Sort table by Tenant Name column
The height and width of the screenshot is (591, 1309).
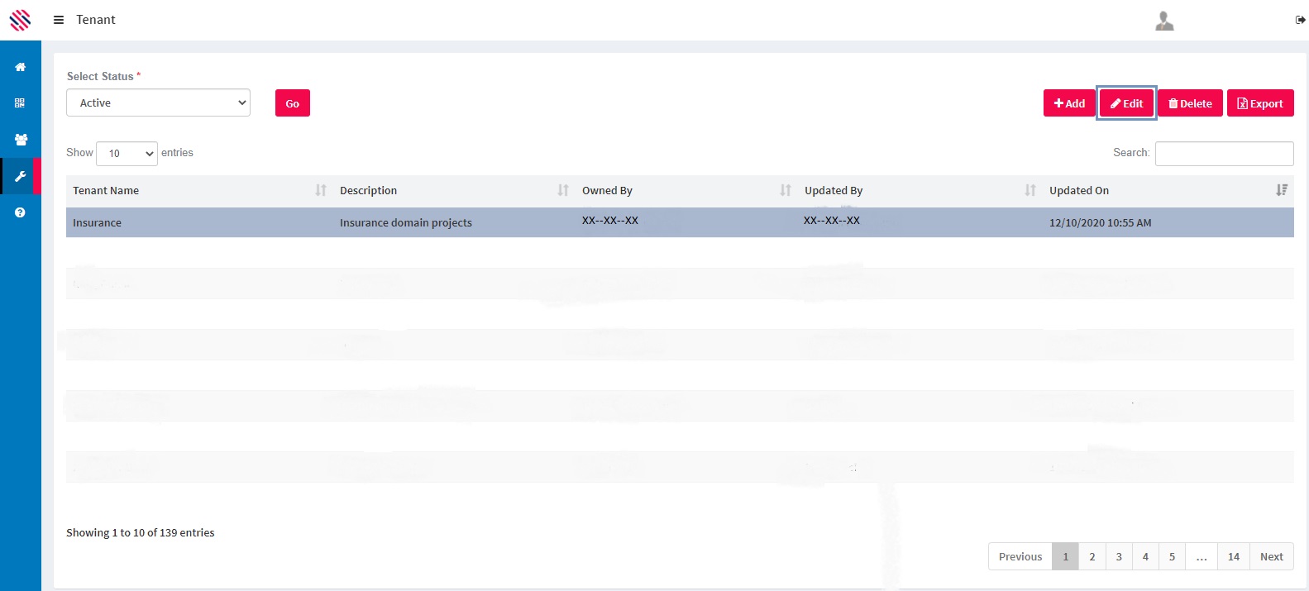106,191
